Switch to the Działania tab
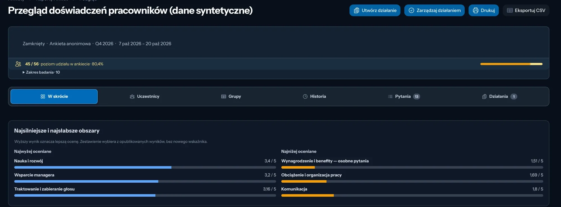The image size is (561, 207). (x=500, y=97)
